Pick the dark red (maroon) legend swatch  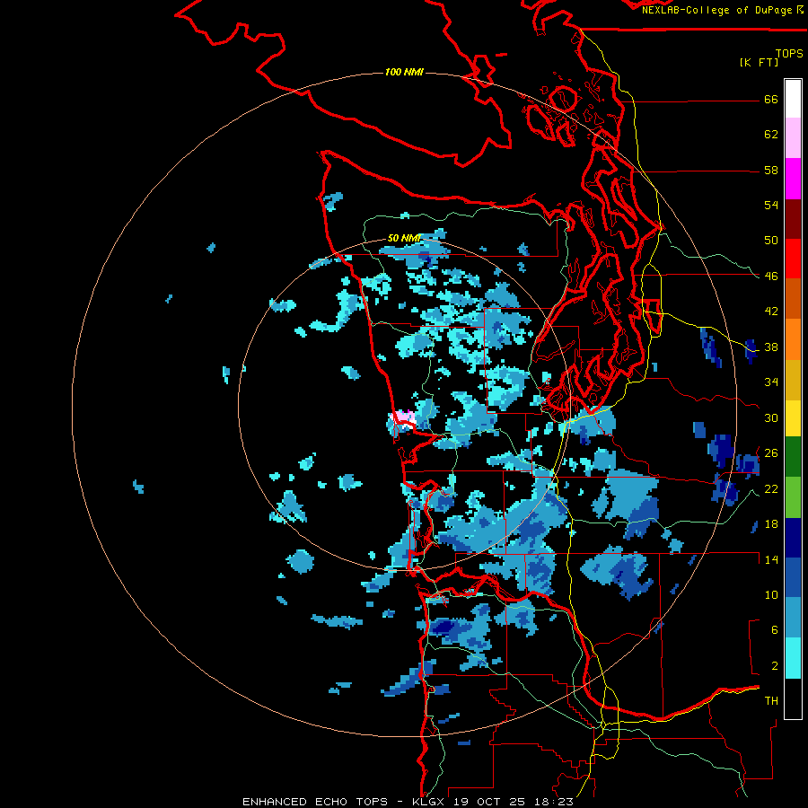tap(793, 219)
